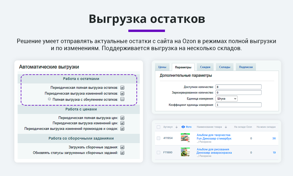Screen dimensions: 293x176
Task: Disable Периодическая полная выгрузка остатков checkbox
Action: coord(122,87)
